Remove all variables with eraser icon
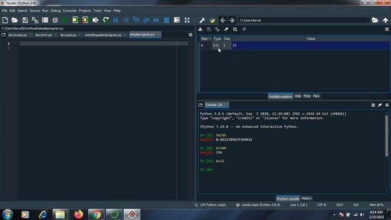Screen dimensions: 391x220 (226, 29)
